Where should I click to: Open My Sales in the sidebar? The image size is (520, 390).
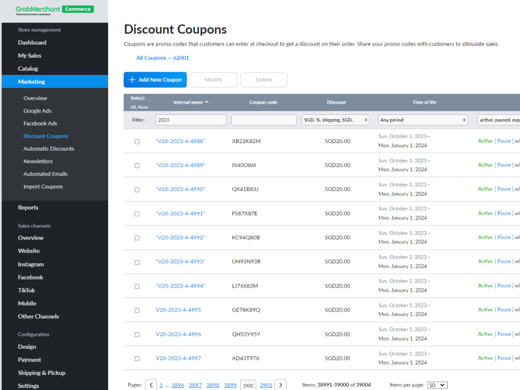click(x=30, y=56)
